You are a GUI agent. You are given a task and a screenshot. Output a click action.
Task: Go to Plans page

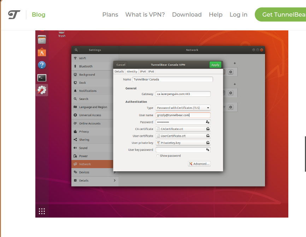point(110,14)
